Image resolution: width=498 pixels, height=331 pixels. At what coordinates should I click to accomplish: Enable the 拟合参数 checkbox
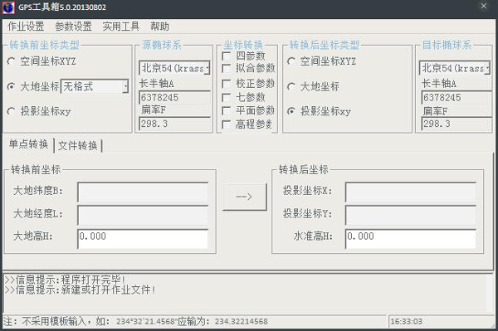(x=227, y=68)
